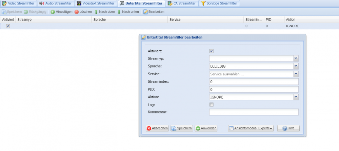
Task: Move the row up with Nach oben
Action: [105, 12]
